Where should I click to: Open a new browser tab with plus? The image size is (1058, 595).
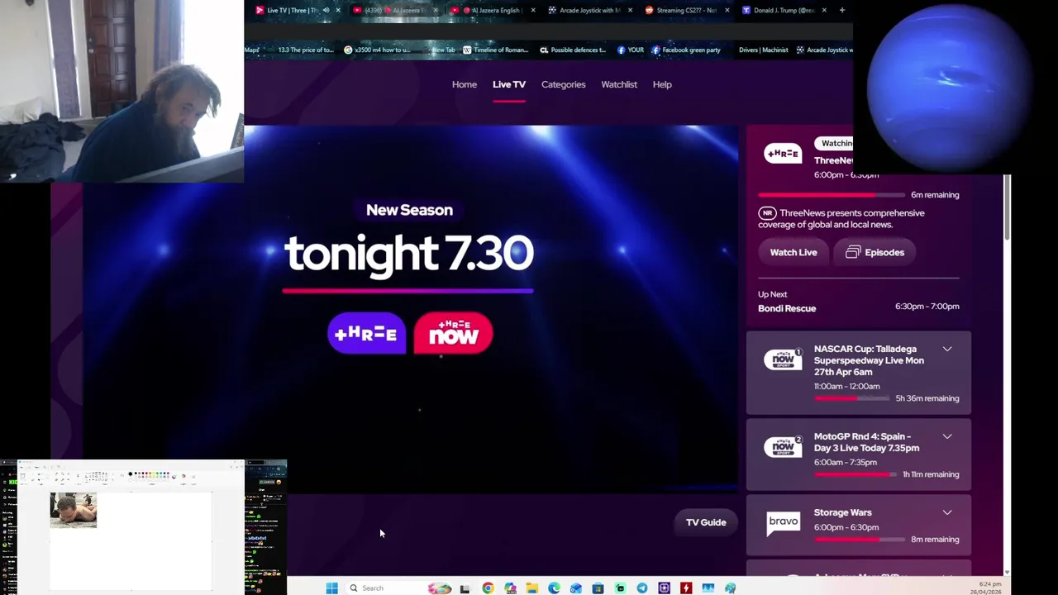pyautogui.click(x=841, y=10)
